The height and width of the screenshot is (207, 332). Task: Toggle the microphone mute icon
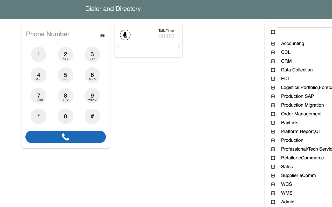[125, 35]
